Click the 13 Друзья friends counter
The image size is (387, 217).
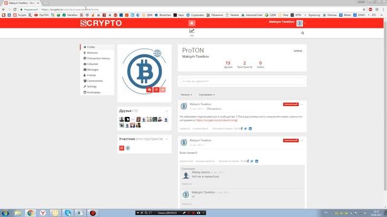pyautogui.click(x=228, y=64)
